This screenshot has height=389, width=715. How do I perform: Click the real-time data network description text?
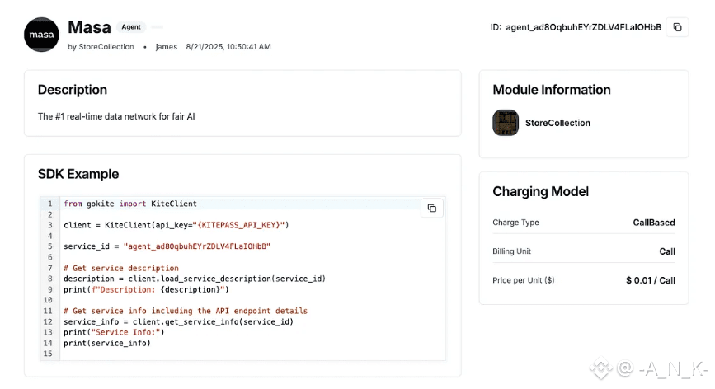[116, 116]
